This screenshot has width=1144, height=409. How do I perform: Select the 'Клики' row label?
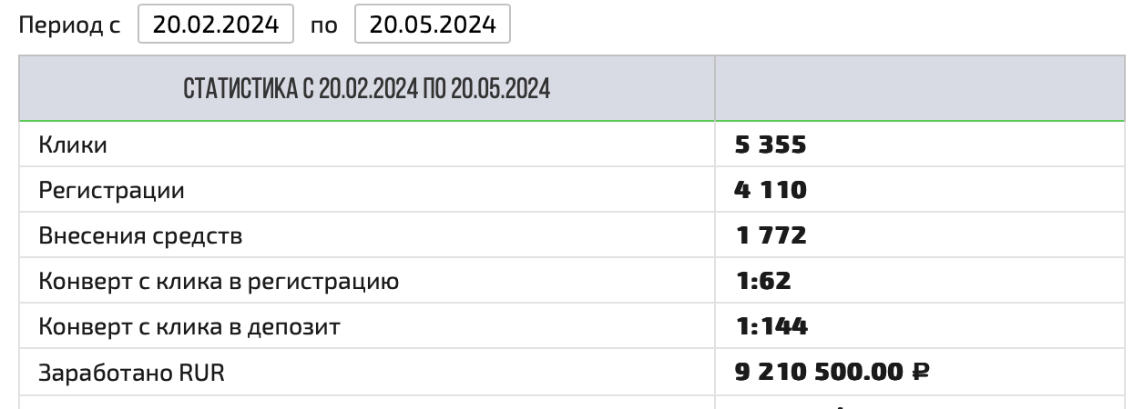[x=73, y=145]
